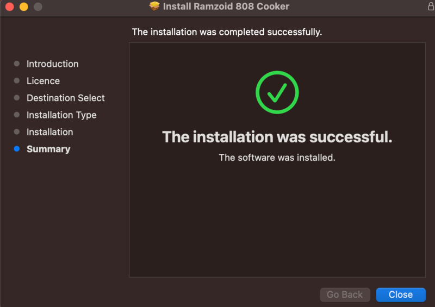
Task: Select the Summary step in the sidebar
Action: [x=48, y=149]
